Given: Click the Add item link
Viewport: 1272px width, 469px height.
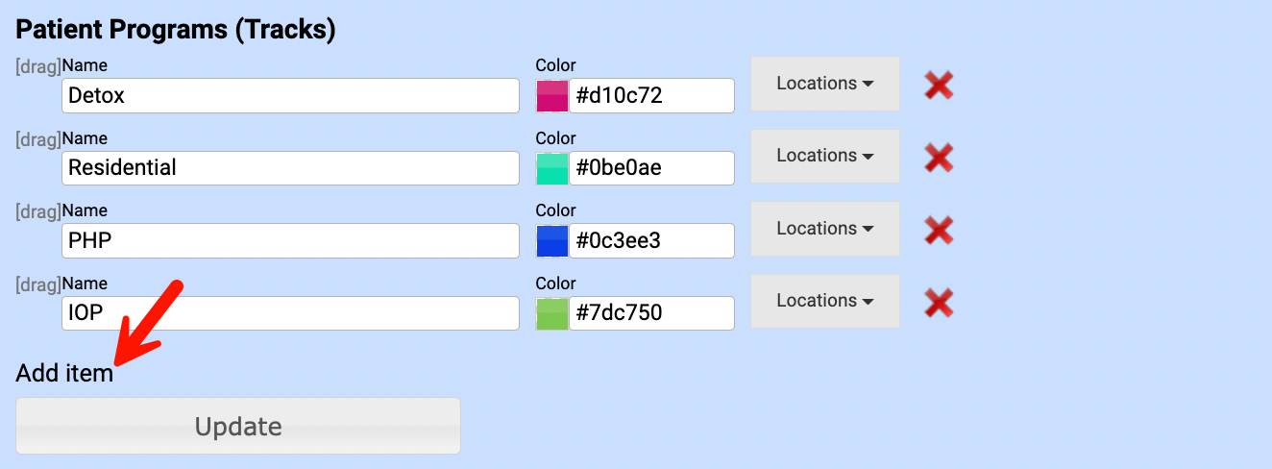Looking at the screenshot, I should tap(64, 374).
